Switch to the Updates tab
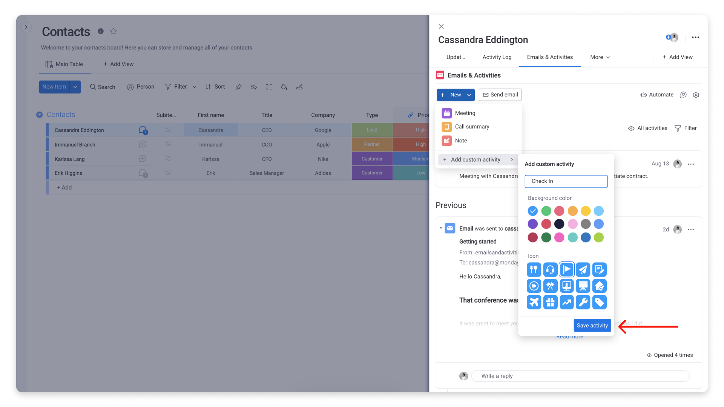 [x=456, y=57]
